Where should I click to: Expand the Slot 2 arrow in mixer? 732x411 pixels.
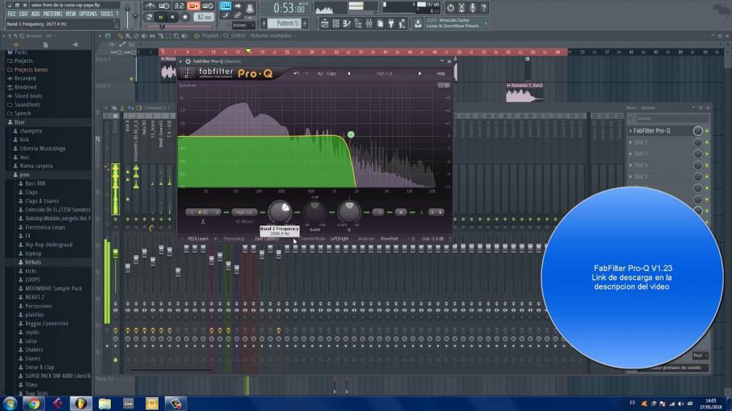630,142
